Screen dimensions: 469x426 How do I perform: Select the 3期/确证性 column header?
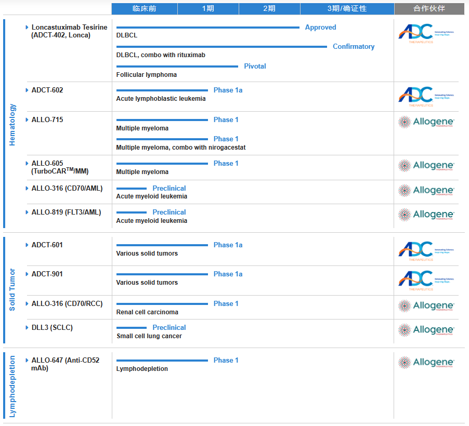pyautogui.click(x=347, y=9)
